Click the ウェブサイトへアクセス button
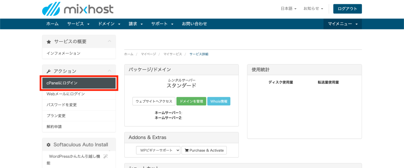Viewport: 404px width, 168px height. tap(154, 101)
